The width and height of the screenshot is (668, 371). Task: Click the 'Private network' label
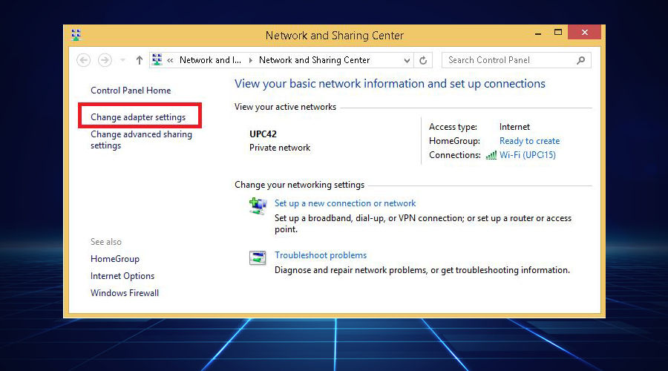point(280,148)
